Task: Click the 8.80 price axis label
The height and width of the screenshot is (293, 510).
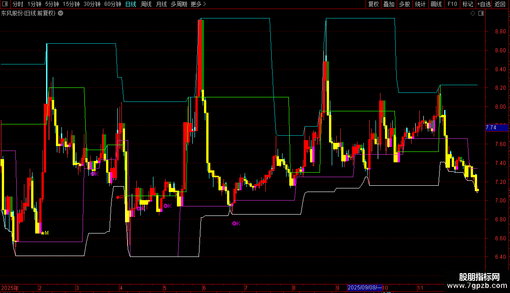Action: [x=500, y=32]
